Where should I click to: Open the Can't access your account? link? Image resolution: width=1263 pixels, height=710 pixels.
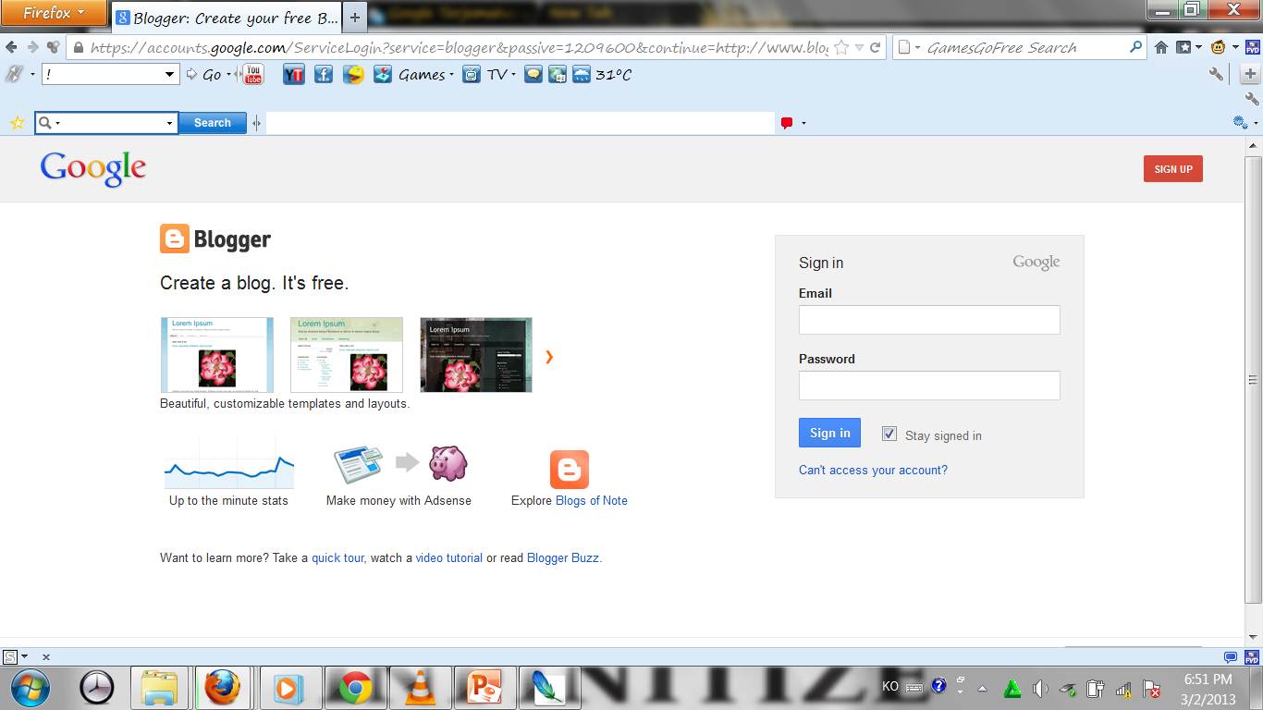873,470
